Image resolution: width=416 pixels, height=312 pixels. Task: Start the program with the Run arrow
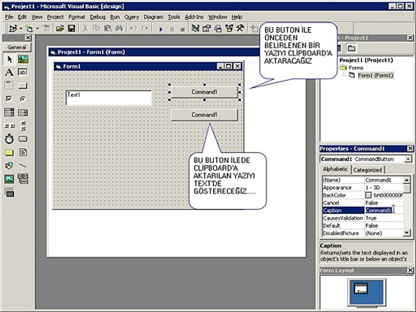pyautogui.click(x=160, y=29)
